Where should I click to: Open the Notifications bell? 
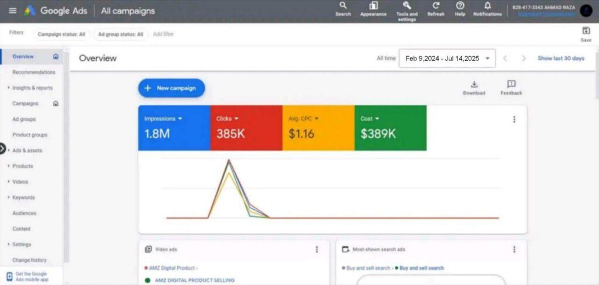point(487,6)
